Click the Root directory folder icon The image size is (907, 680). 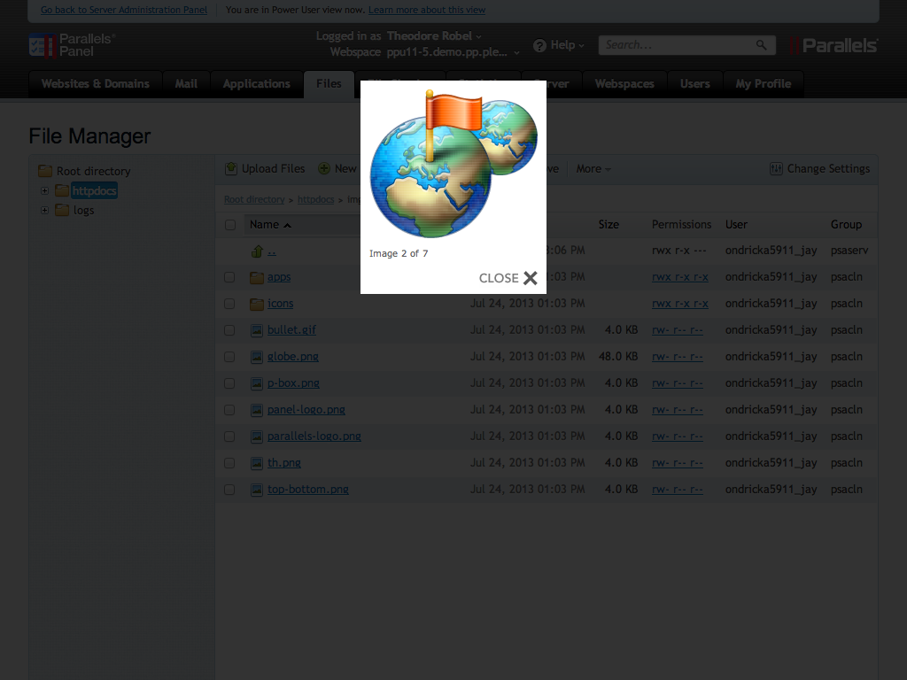(45, 170)
